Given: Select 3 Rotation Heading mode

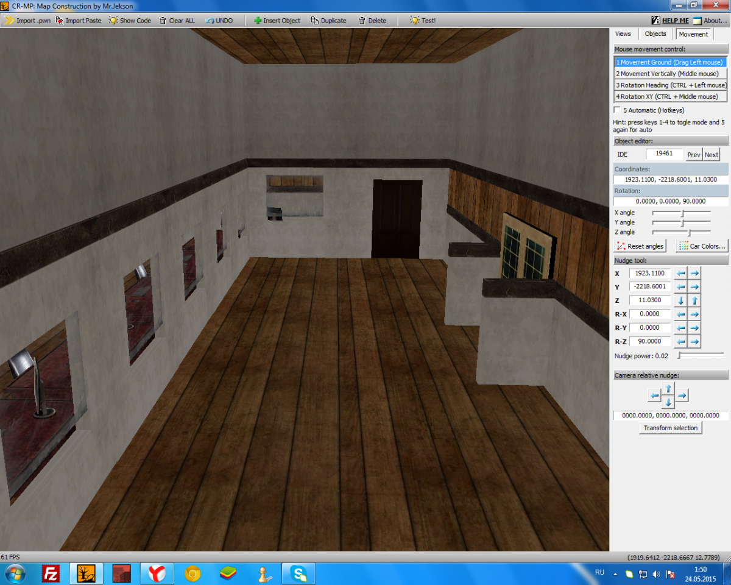Looking at the screenshot, I should pos(671,85).
